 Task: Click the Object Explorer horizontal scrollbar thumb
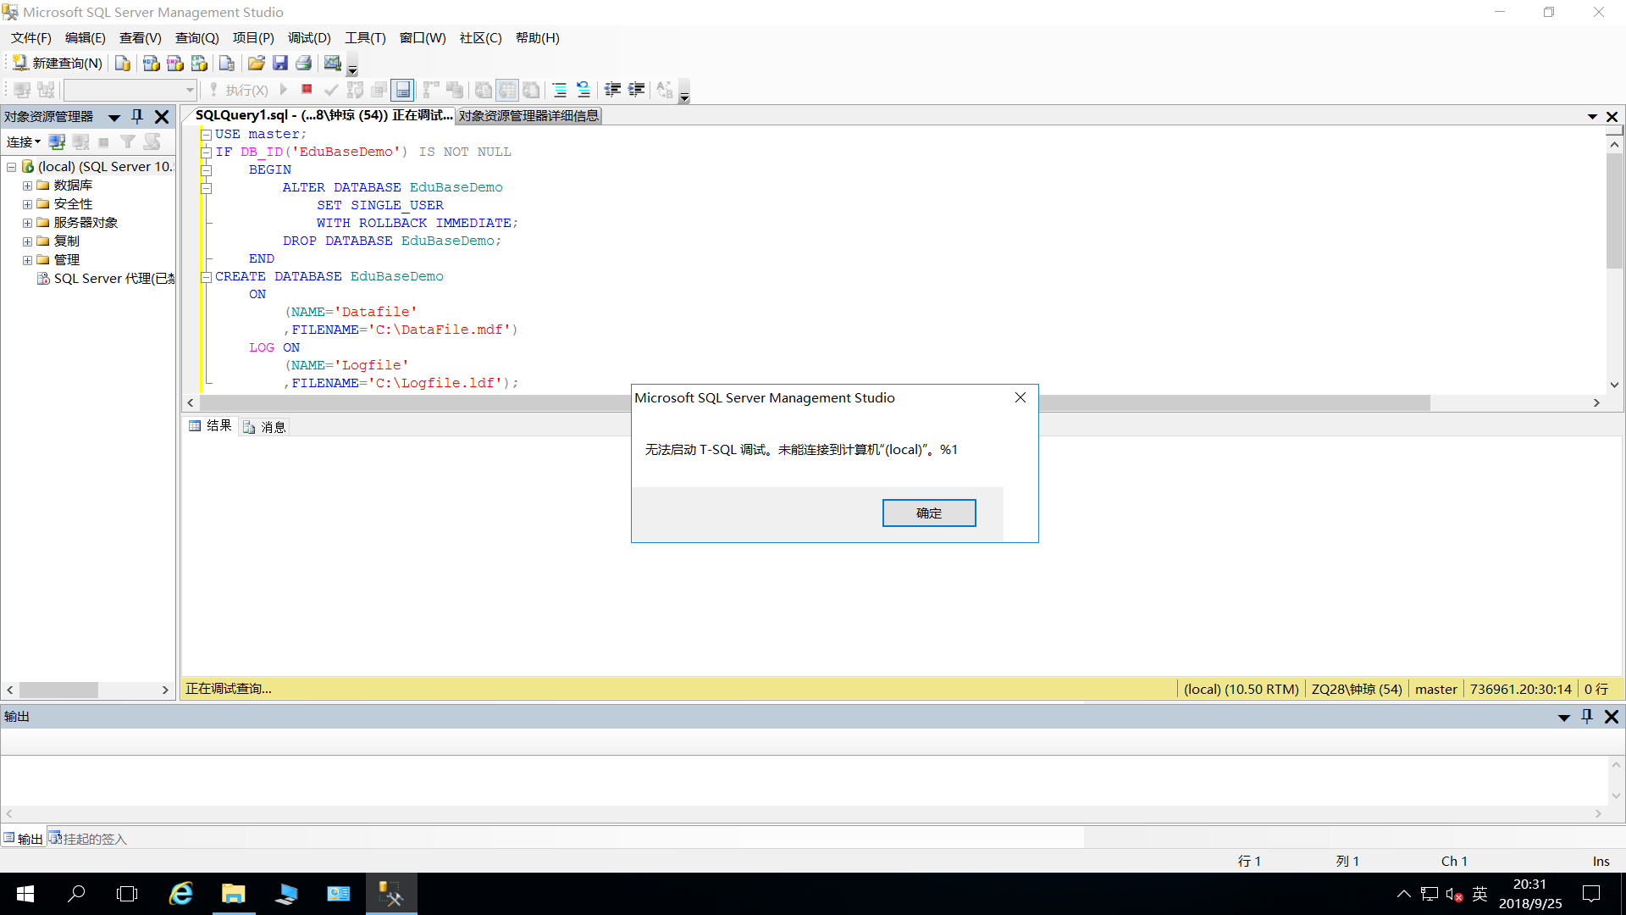[x=58, y=690]
